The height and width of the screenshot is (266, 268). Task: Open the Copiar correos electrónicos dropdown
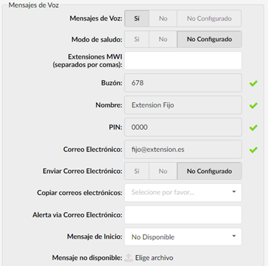(183, 193)
